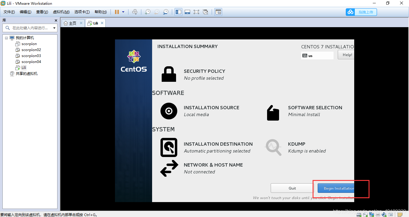Open the snapshot manager toolbar icon
Screen dimensions: 409x217
166,12
